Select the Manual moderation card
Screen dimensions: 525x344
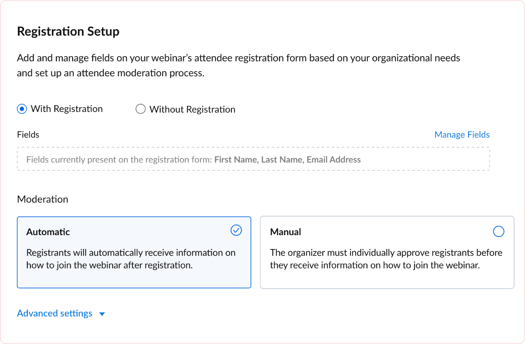(387, 252)
